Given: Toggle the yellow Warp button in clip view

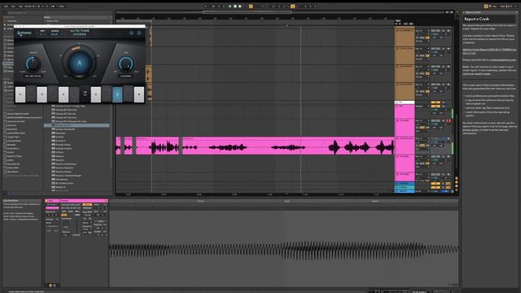Looking at the screenshot, I should [x=87, y=204].
